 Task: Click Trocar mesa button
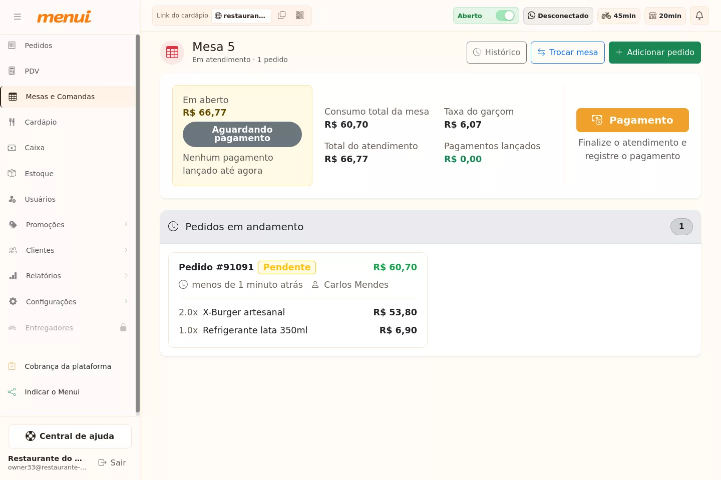pyautogui.click(x=568, y=53)
